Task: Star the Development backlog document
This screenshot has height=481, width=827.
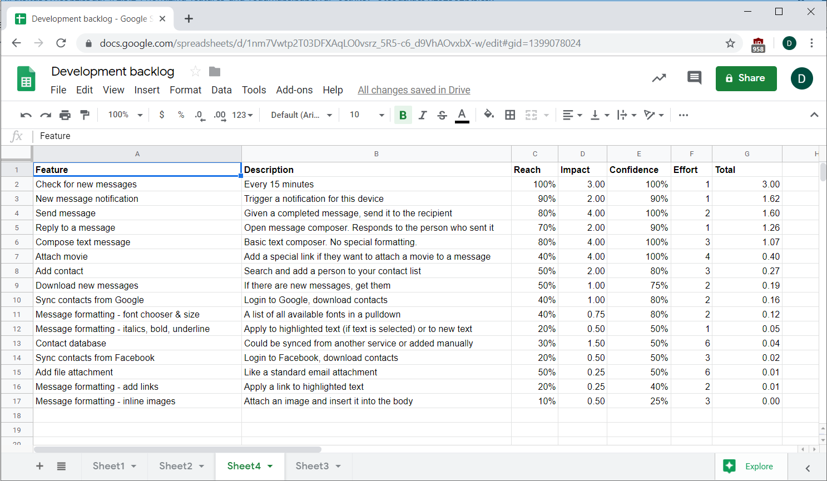Action: point(195,72)
